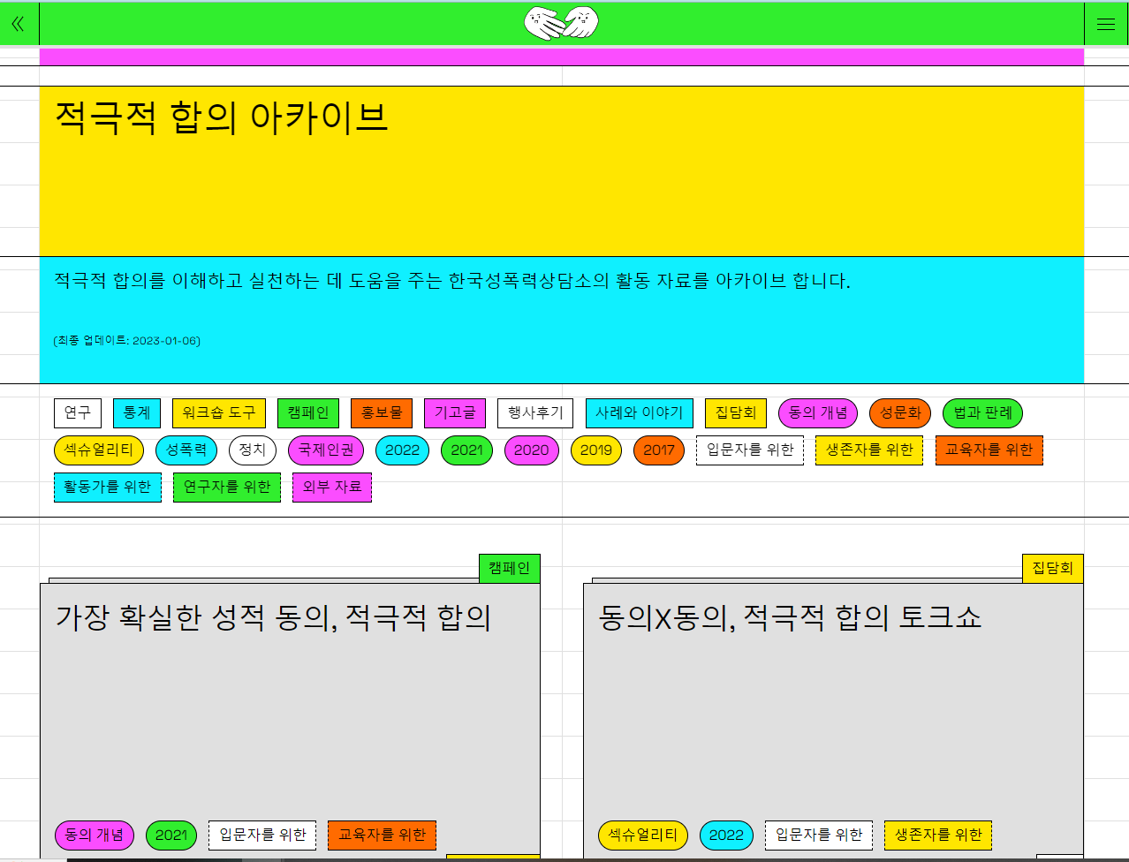Filter by the 2020 year tag

click(532, 450)
